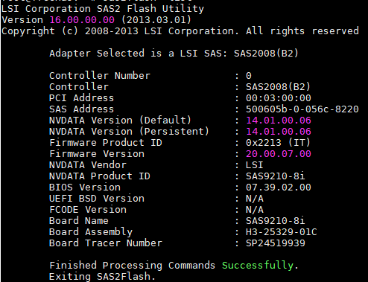Select PCI address value 00:03:00:00

279,98
